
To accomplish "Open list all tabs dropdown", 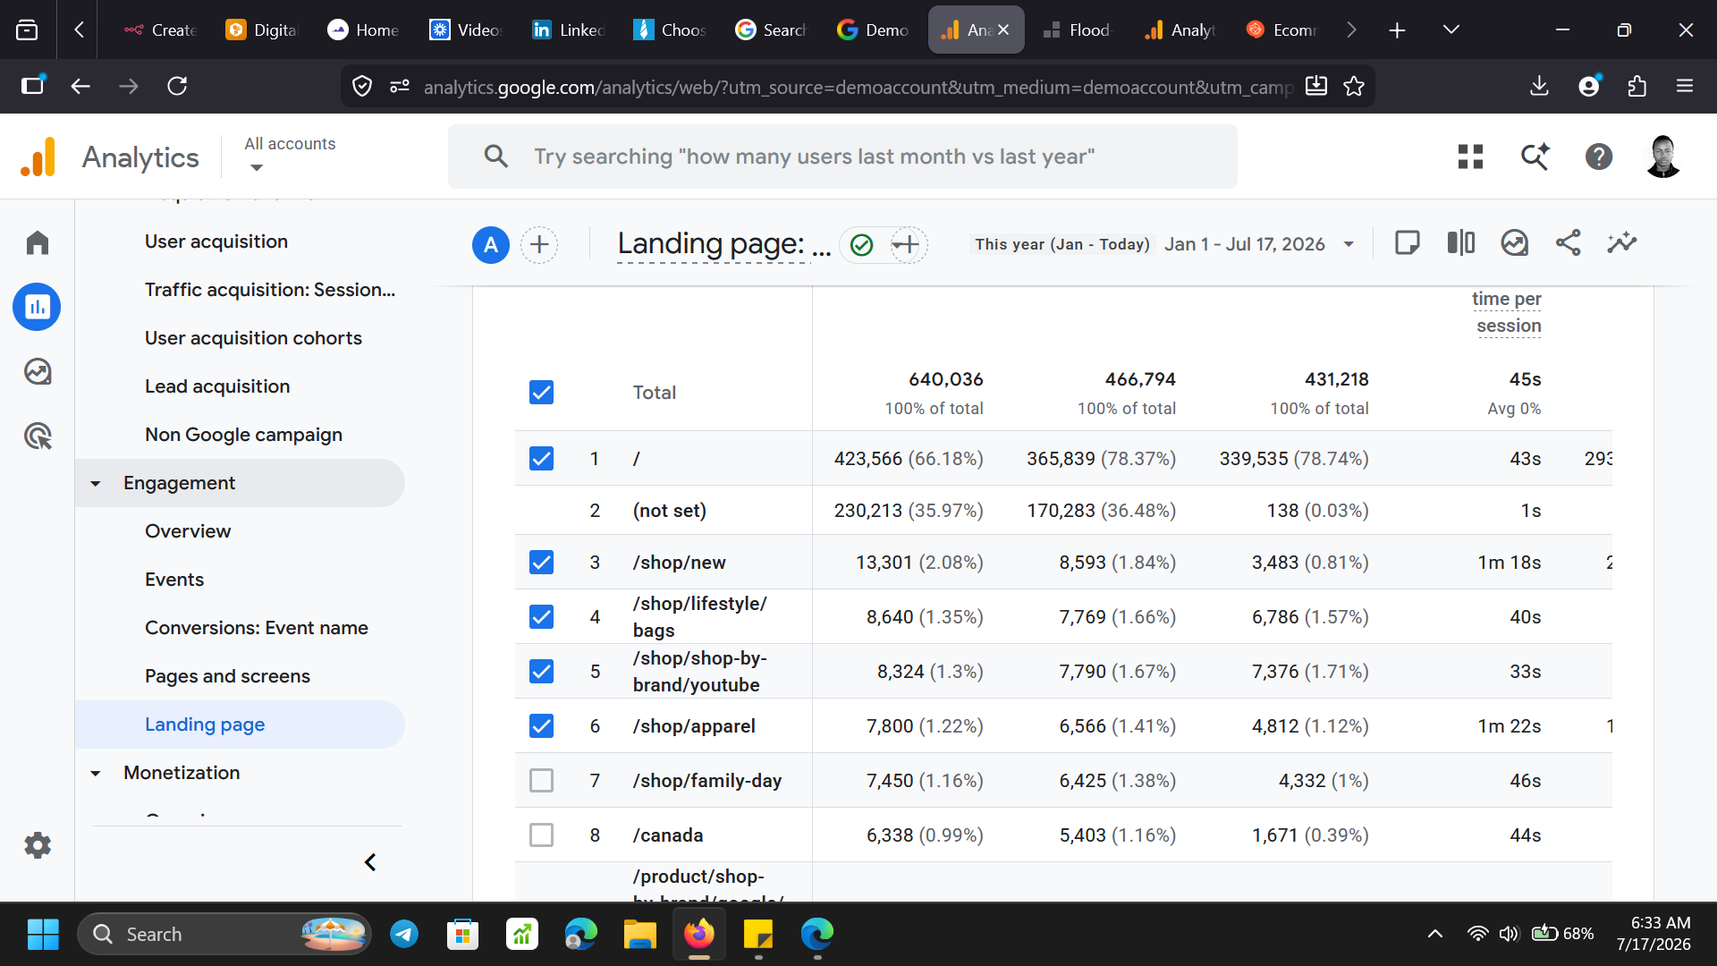I will pyautogui.click(x=1451, y=30).
